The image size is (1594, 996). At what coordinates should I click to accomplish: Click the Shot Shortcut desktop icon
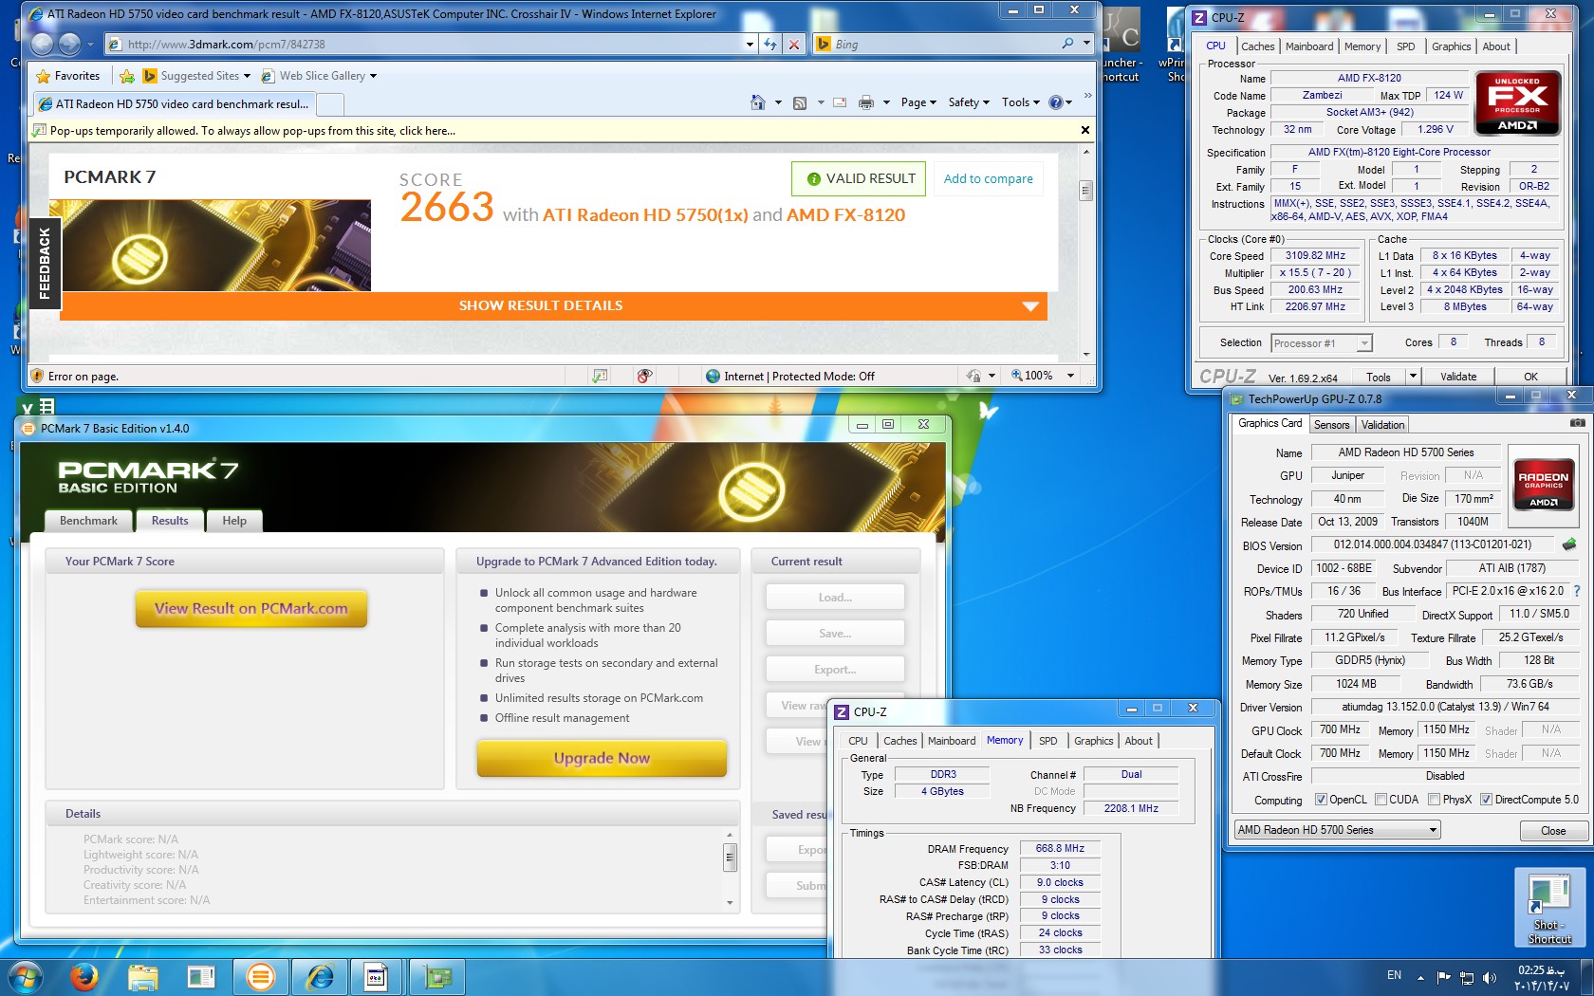tap(1549, 908)
